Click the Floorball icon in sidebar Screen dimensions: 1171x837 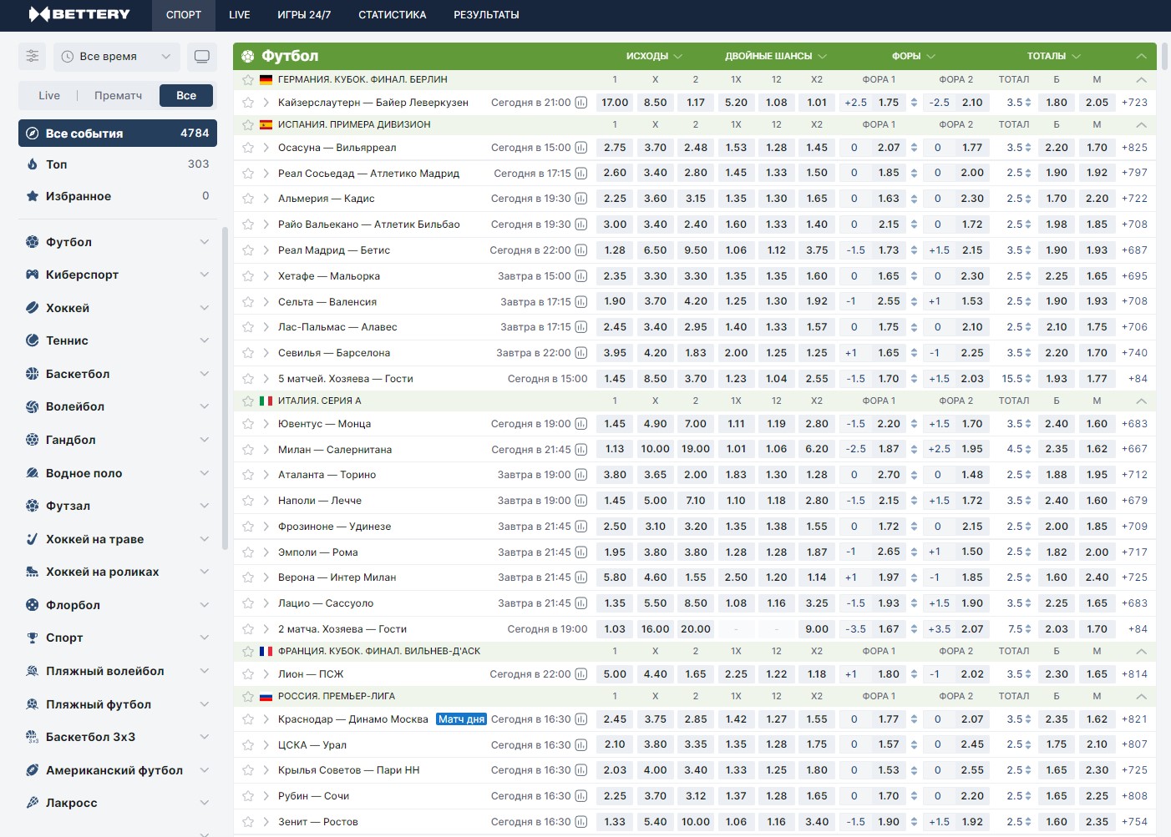33,605
